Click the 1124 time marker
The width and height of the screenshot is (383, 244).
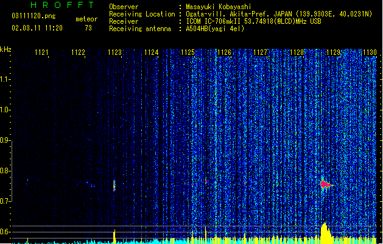click(x=151, y=52)
